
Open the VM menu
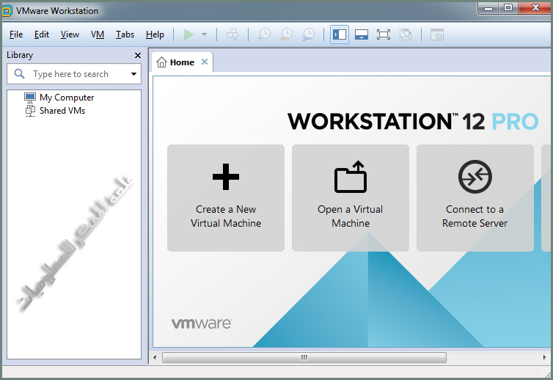click(x=98, y=34)
